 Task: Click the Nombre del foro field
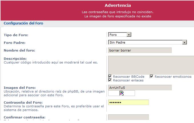point(140,50)
